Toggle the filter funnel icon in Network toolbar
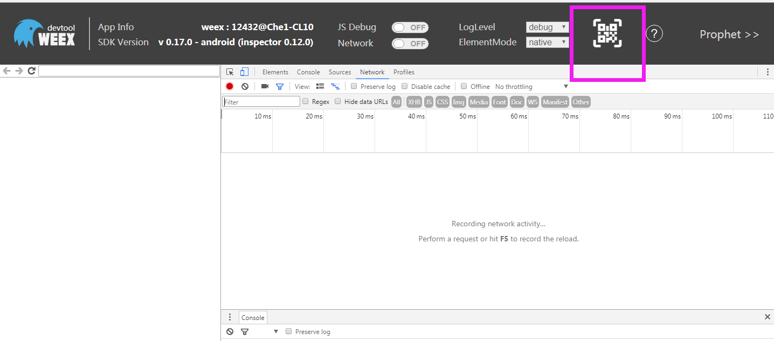This screenshot has height=341, width=774. tap(280, 86)
